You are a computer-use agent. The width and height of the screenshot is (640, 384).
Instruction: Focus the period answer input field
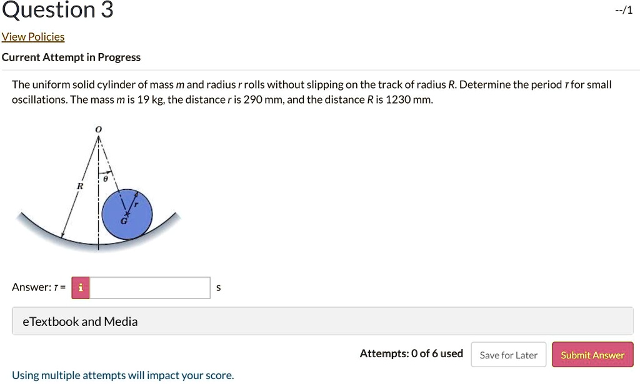pos(150,287)
